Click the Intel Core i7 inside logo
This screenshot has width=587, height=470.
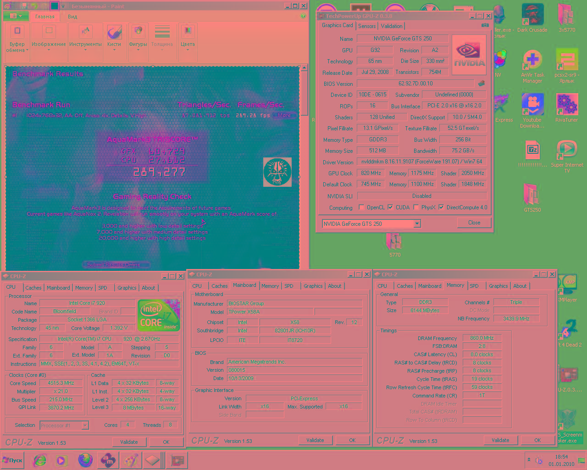coord(159,316)
